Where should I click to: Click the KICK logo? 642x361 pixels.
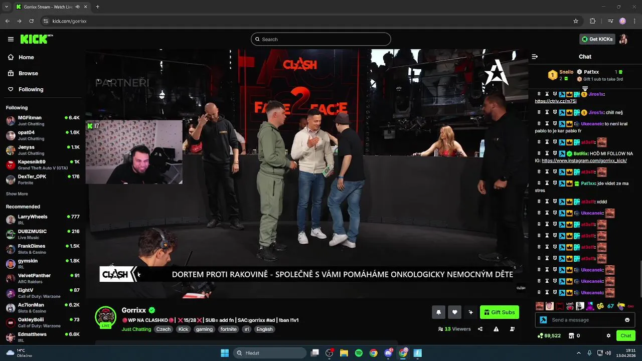tap(36, 39)
